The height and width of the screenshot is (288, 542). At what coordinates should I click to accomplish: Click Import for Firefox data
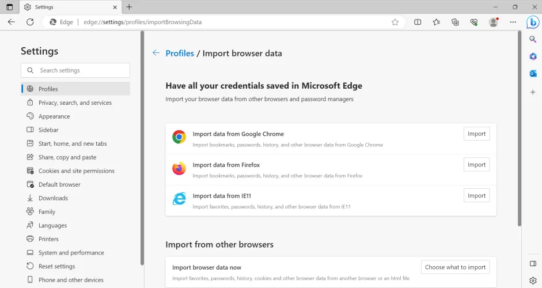[x=476, y=165]
